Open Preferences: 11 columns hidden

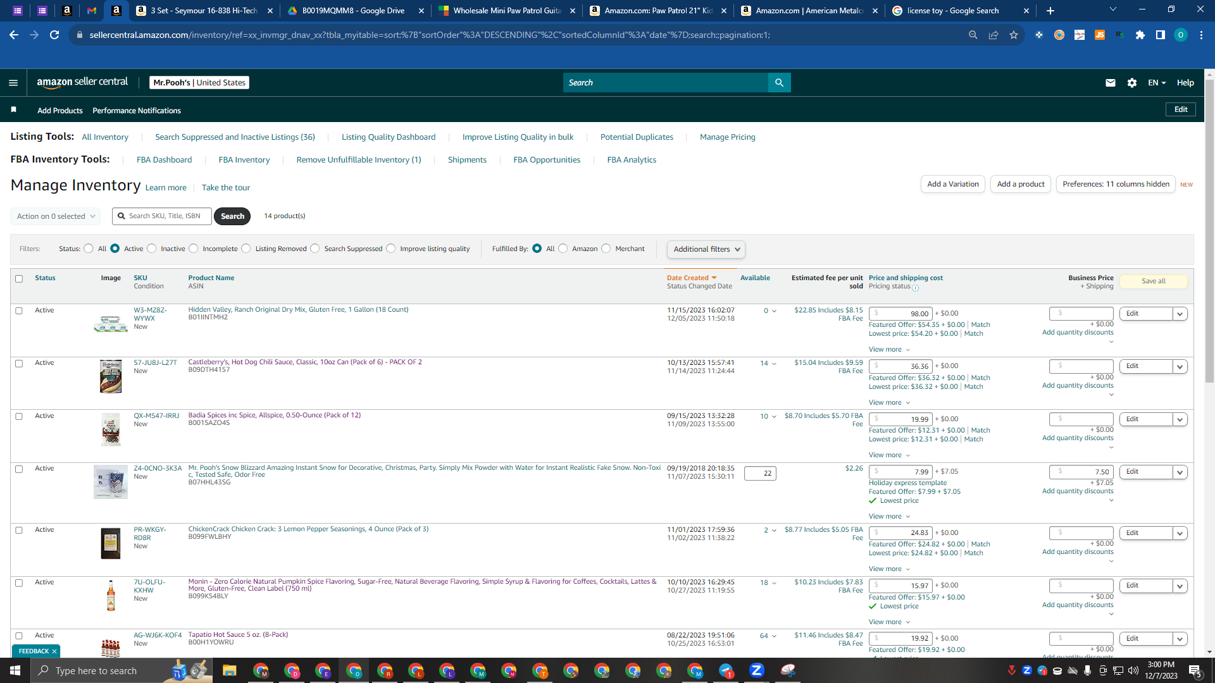click(1116, 184)
